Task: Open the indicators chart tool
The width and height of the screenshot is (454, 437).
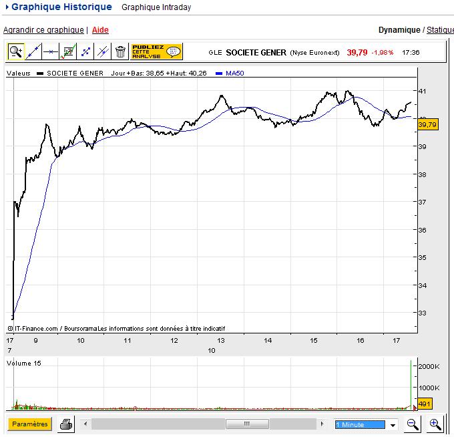Action: [x=68, y=52]
